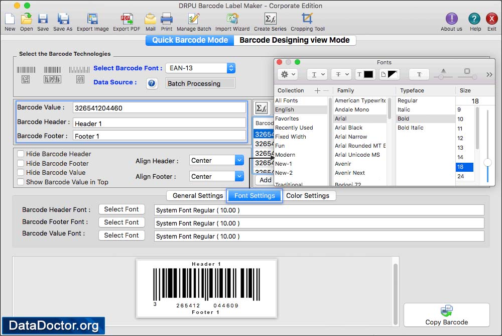The width and height of the screenshot is (502, 336).
Task: Click the Add button below barcode list
Action: [x=265, y=180]
